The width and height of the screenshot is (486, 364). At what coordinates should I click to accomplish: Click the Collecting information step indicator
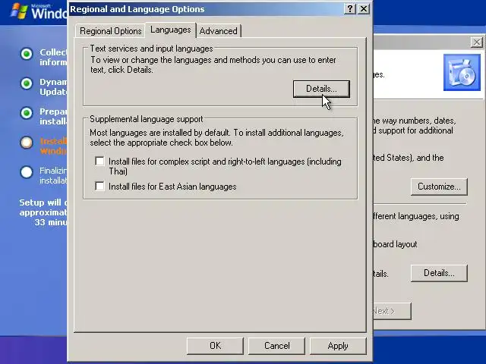27,54
